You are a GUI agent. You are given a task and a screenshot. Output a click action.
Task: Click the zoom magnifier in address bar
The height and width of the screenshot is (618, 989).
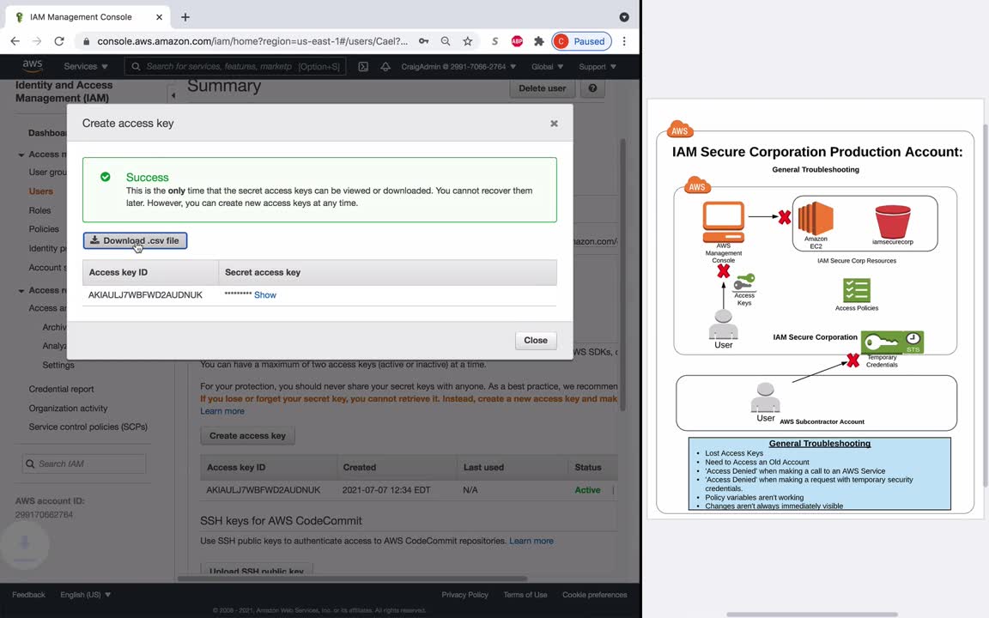(446, 41)
